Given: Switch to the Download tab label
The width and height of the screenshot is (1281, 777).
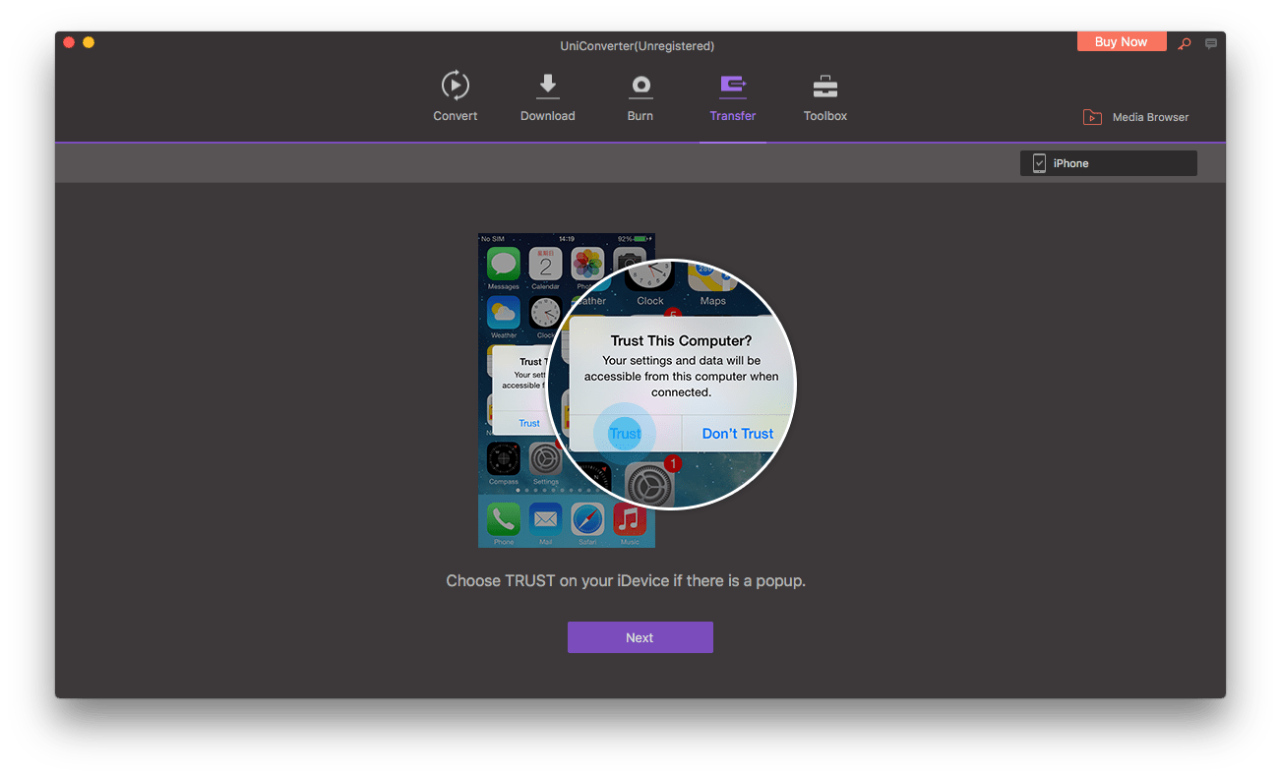Looking at the screenshot, I should tap(547, 116).
